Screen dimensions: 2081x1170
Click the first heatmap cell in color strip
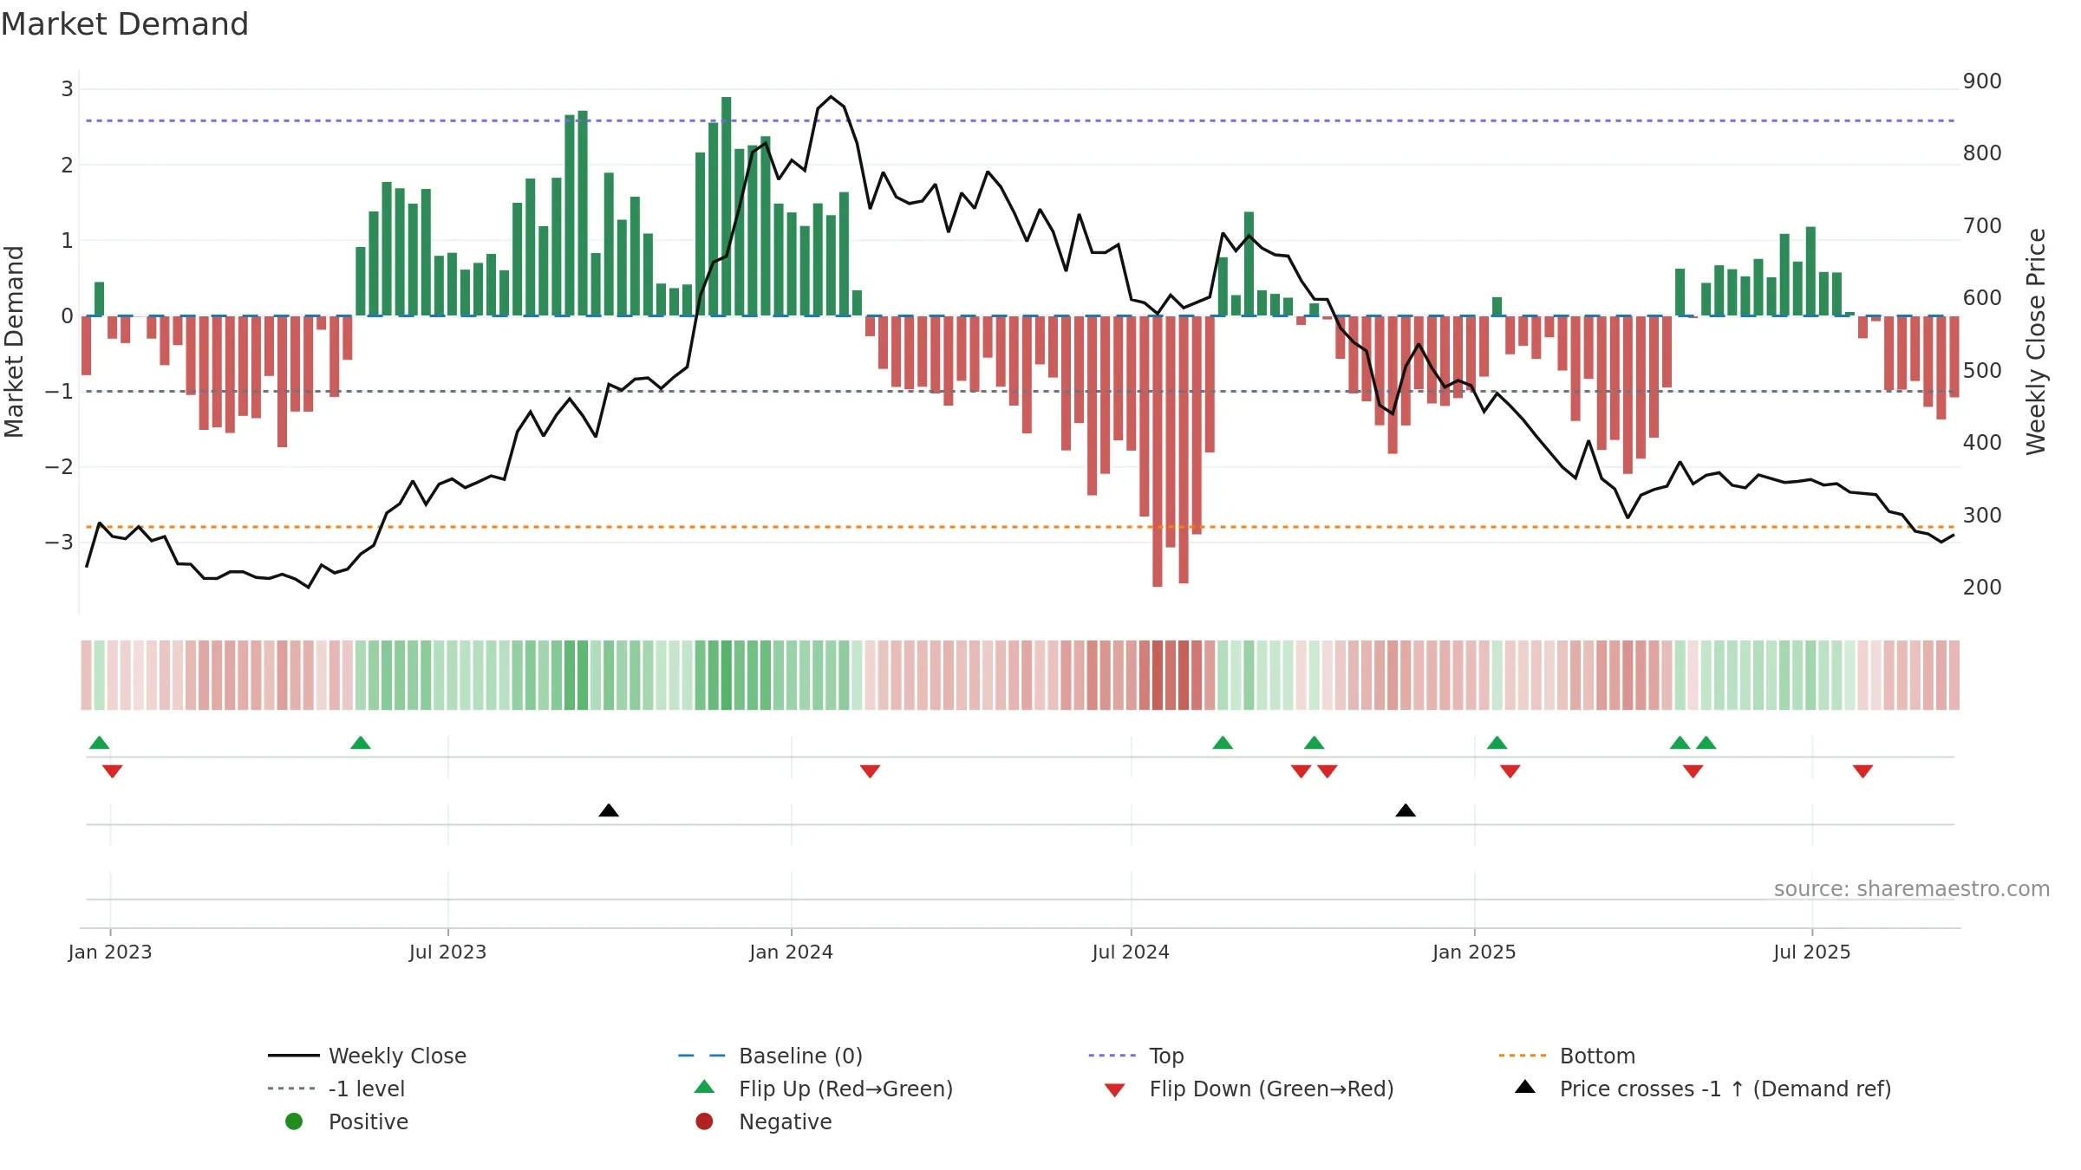[x=87, y=675]
